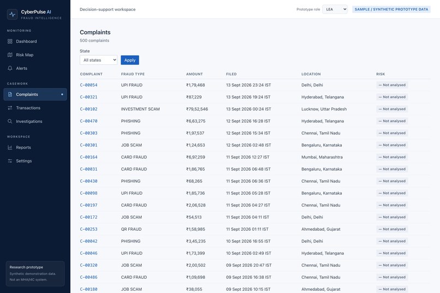Open complaint C-00301
This screenshot has height=293, width=440.
point(88,145)
